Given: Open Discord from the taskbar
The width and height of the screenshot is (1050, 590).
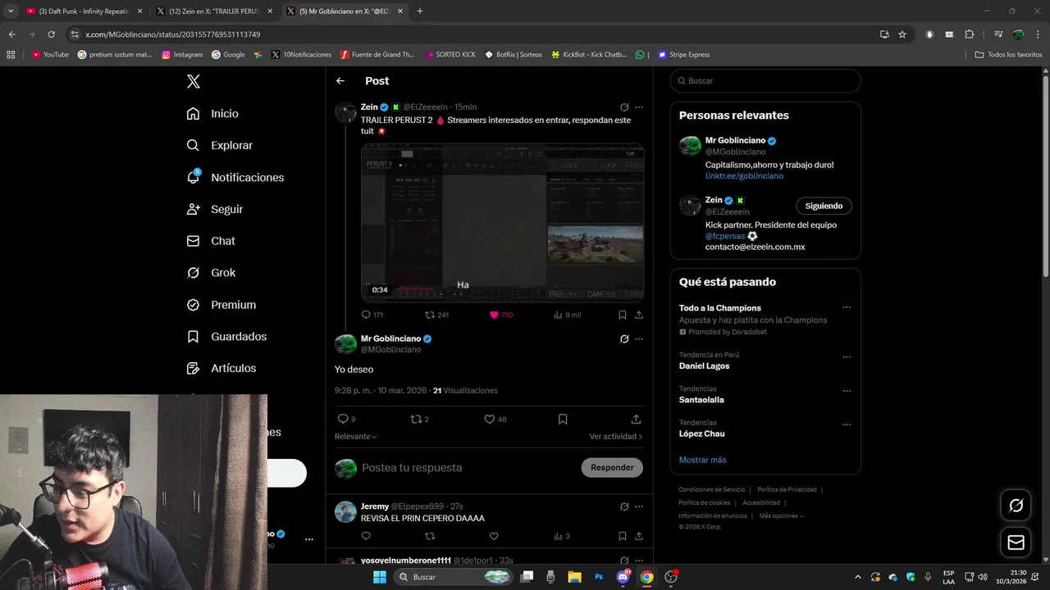Looking at the screenshot, I should tap(623, 577).
